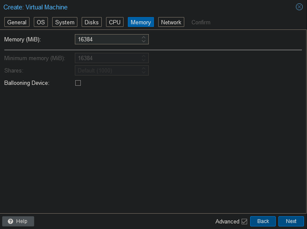307x229 pixels.
Task: Jump to the CPU tab
Action: coord(115,22)
